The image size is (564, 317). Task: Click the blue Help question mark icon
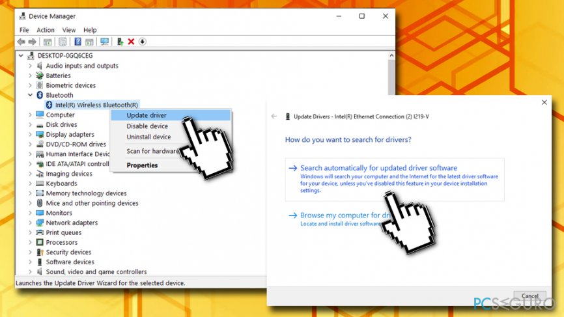tap(78, 42)
